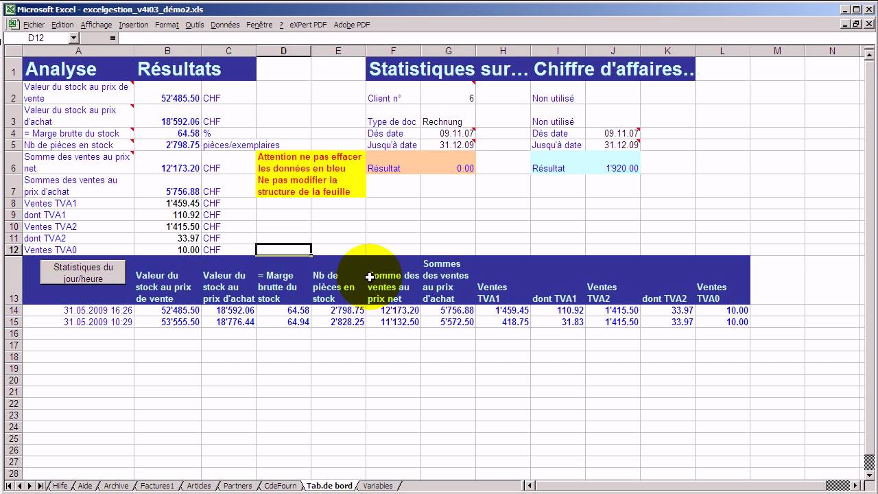
Task: Open the Format menu
Action: [167, 25]
